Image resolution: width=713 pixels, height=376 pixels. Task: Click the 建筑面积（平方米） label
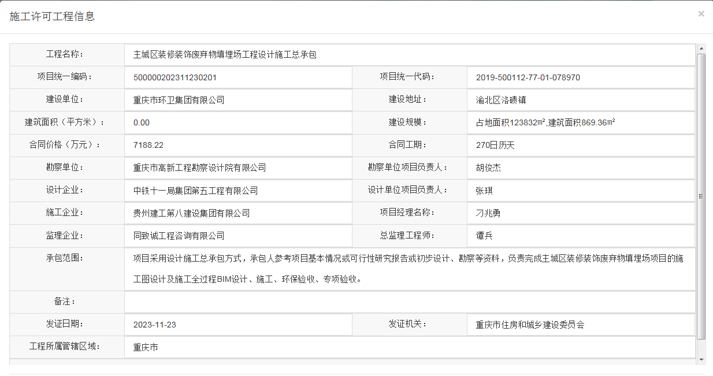[65, 122]
